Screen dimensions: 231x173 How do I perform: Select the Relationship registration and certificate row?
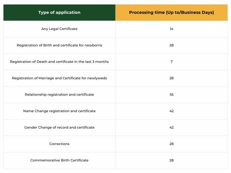click(x=59, y=95)
